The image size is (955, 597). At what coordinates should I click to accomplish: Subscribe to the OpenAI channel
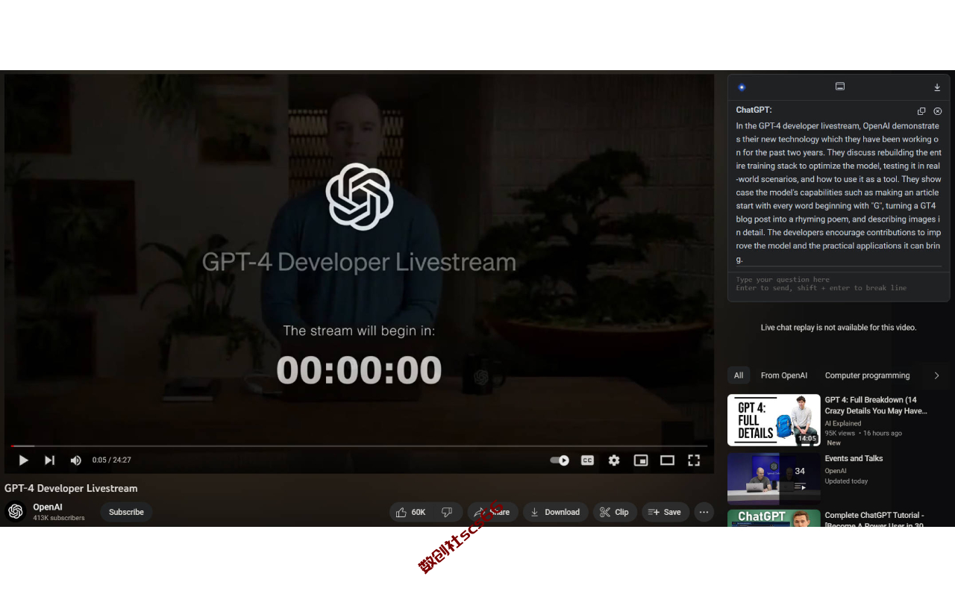point(126,512)
